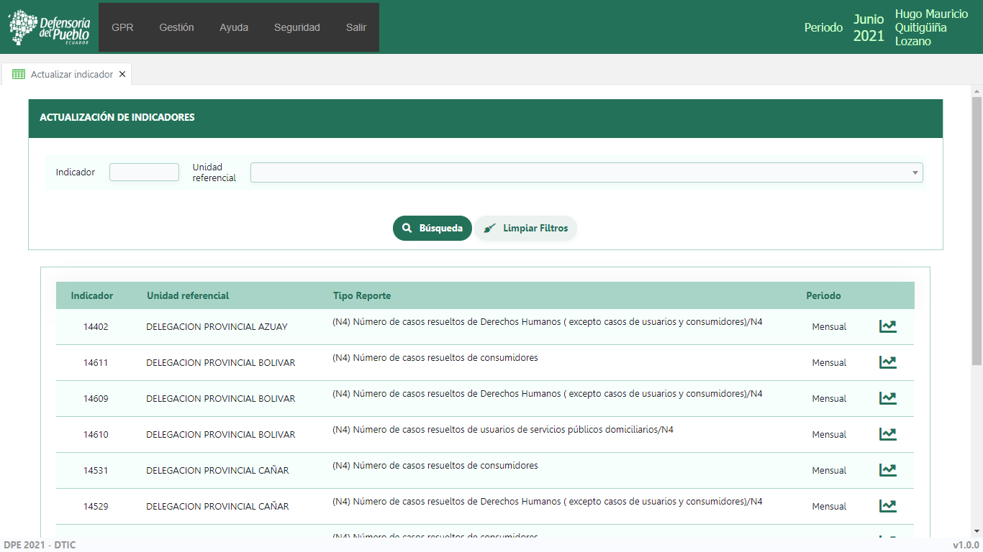Click Mensual period in row 14529

pos(829,506)
